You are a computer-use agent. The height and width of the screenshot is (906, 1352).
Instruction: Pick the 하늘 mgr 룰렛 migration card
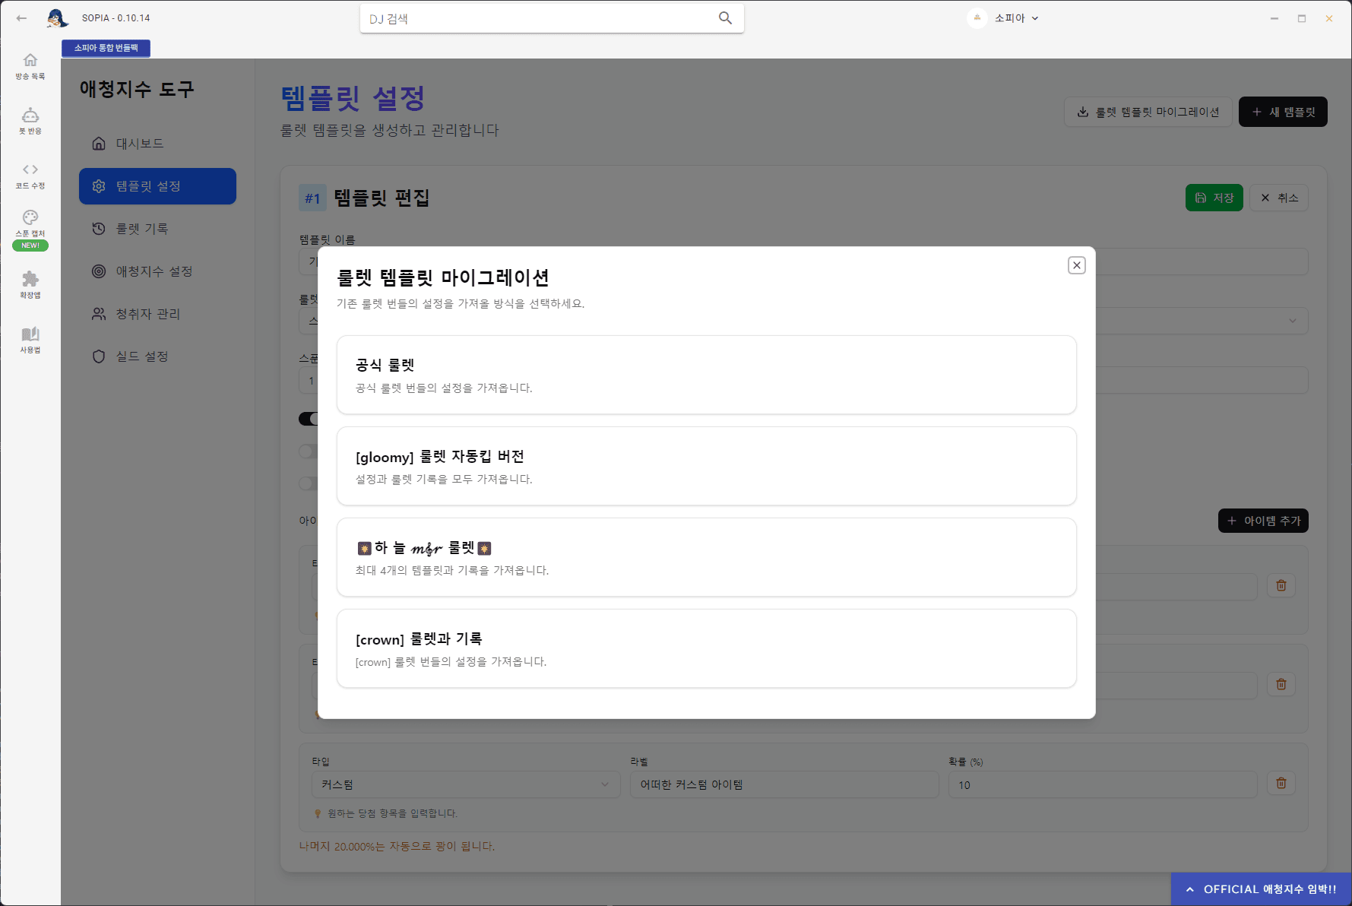pyautogui.click(x=706, y=557)
